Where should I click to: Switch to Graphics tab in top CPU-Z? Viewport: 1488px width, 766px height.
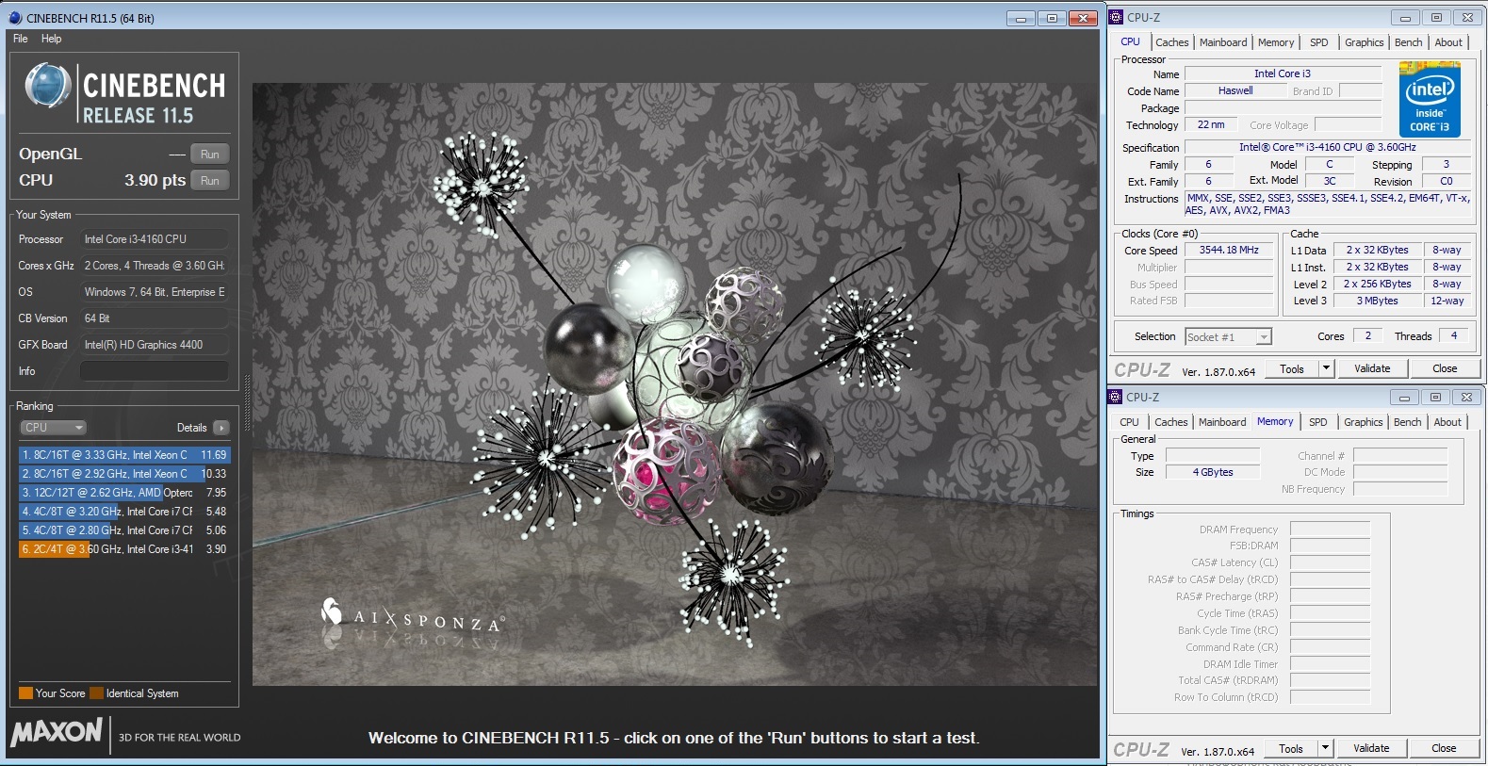point(1364,42)
